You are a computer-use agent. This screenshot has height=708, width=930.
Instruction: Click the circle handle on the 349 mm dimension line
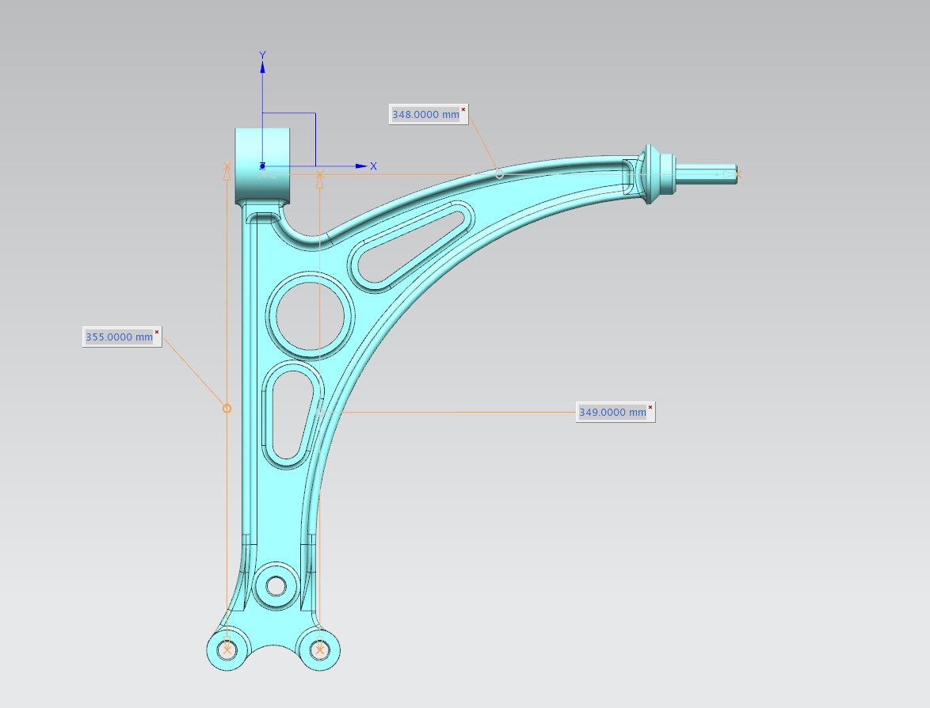tap(320, 412)
